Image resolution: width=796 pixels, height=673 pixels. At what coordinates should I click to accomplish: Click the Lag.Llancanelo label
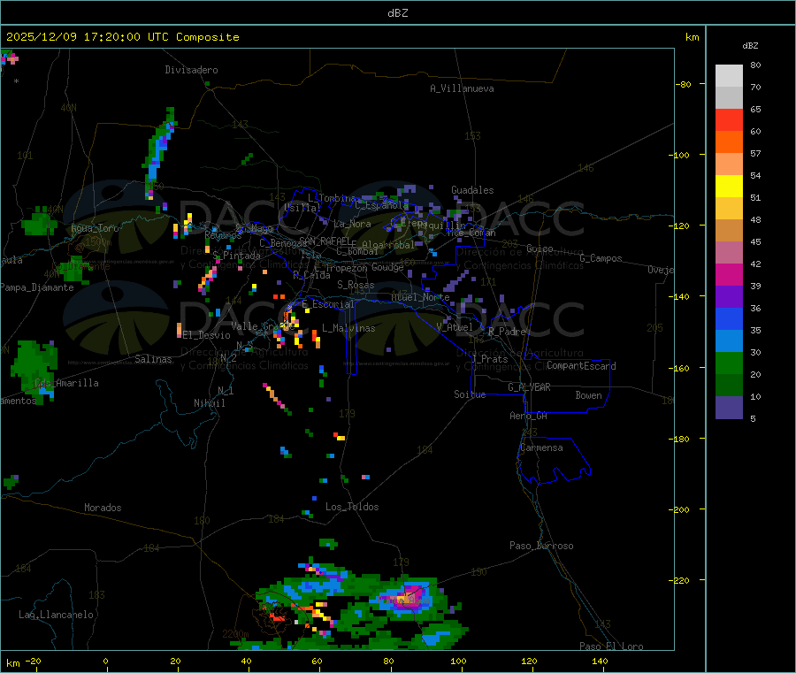coord(57,615)
